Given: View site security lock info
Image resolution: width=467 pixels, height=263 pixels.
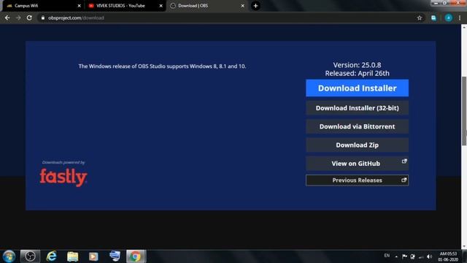Looking at the screenshot, I should coord(43,18).
